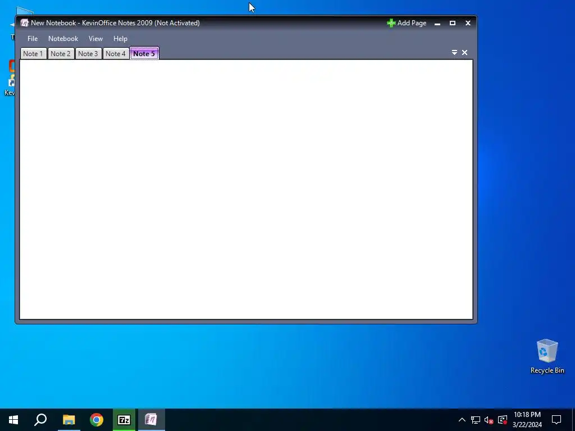Switch to the Note 3 tab

(88, 53)
